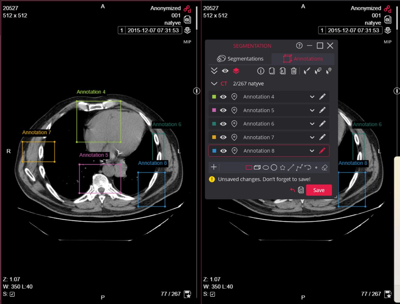
Task: Hide Annotation 8 with eye icon
Action: tap(223, 151)
